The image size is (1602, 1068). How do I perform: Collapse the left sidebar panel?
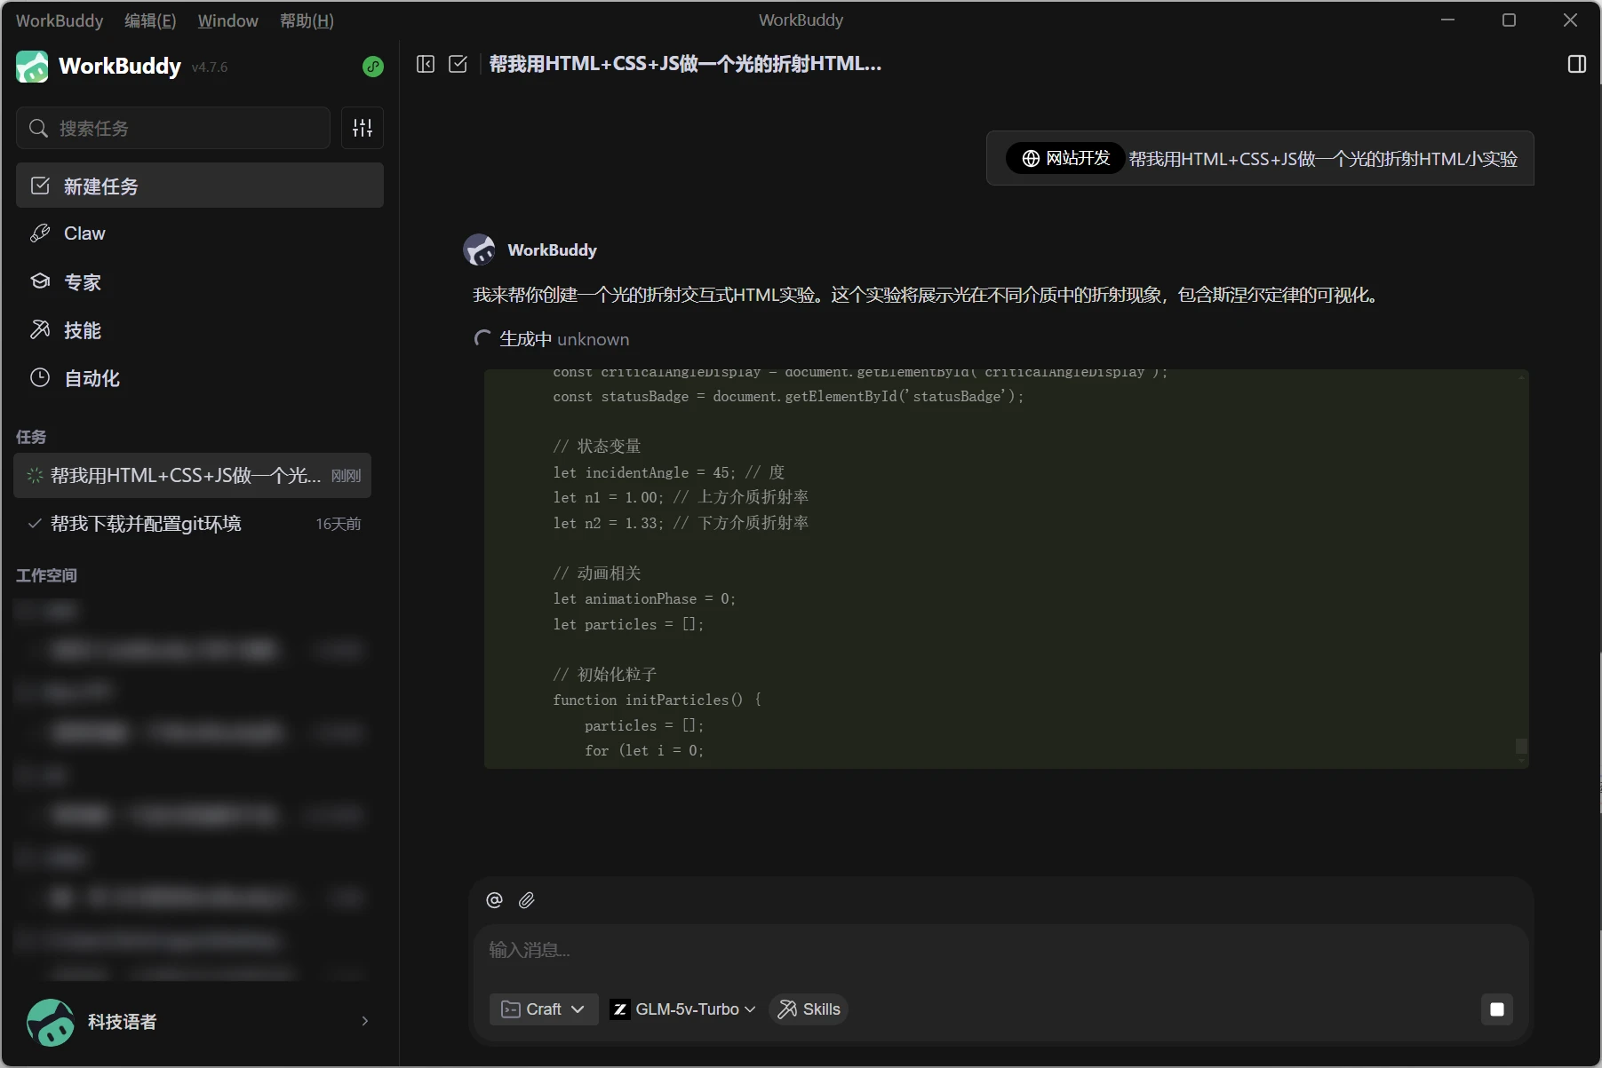426,64
